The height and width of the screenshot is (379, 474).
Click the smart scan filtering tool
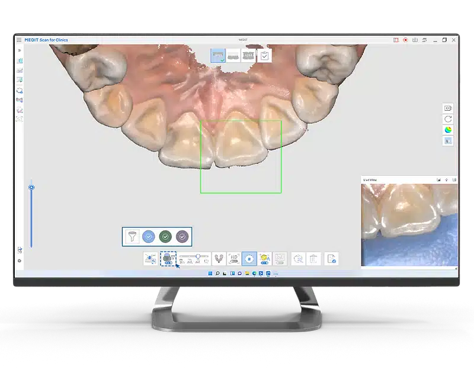click(168, 258)
